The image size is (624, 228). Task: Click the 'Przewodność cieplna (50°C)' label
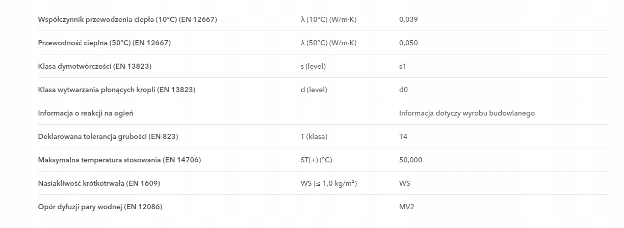click(x=104, y=43)
